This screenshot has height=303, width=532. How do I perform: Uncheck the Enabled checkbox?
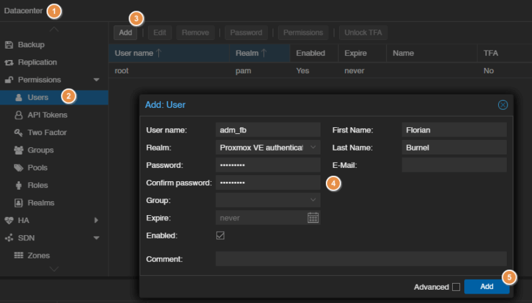click(x=221, y=236)
